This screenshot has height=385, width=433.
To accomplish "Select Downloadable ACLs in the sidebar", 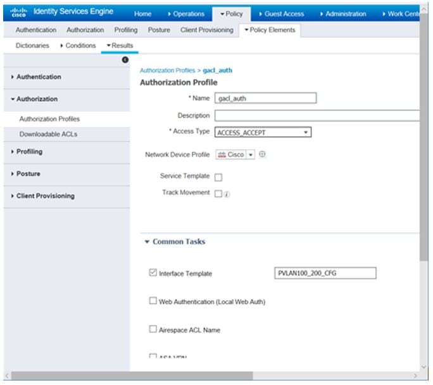I will point(48,134).
